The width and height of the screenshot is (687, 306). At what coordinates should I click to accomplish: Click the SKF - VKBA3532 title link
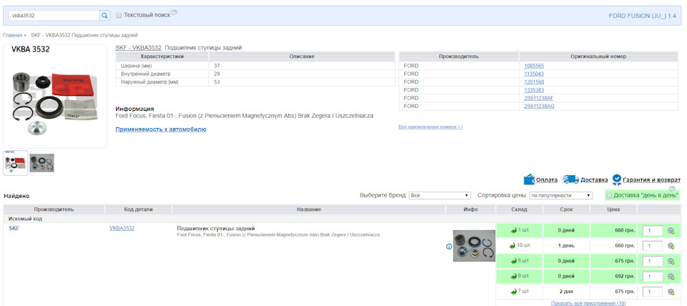coord(138,48)
